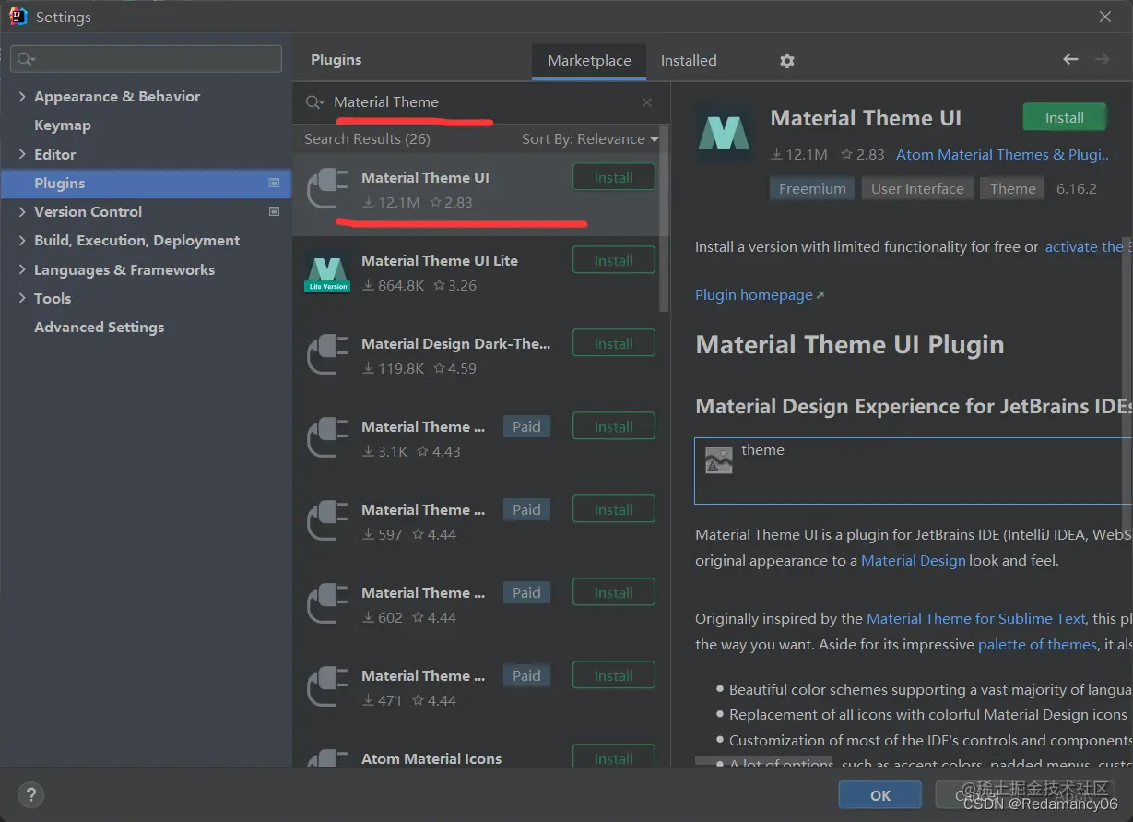Switch to the Installed tab
1133x822 pixels.
[x=689, y=61]
